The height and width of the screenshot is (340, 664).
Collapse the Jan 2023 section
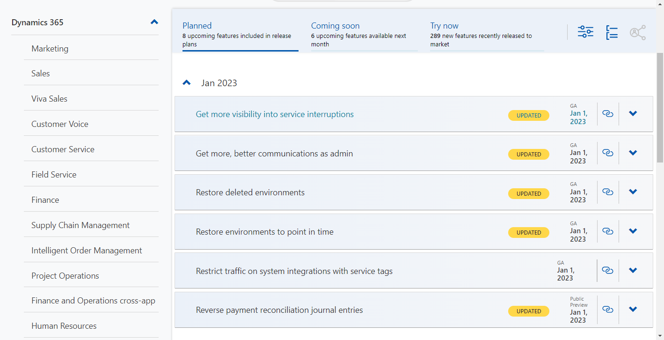(x=186, y=82)
